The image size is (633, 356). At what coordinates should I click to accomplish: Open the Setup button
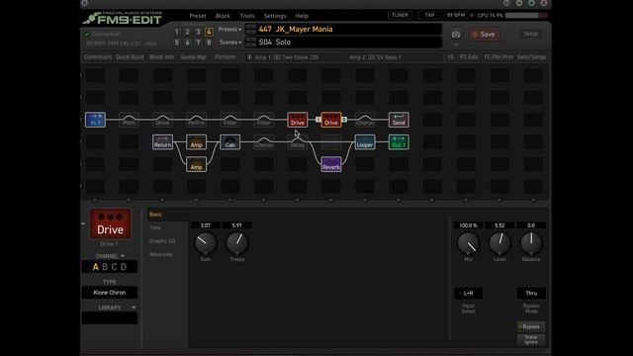pyautogui.click(x=531, y=34)
